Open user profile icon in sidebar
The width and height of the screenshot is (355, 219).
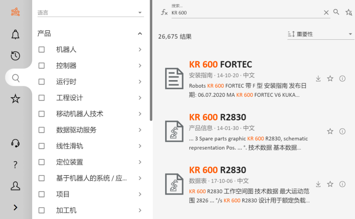tap(15, 186)
